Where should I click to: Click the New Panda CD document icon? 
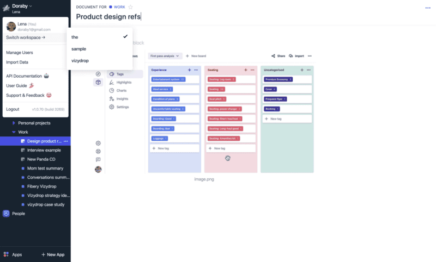point(22,159)
